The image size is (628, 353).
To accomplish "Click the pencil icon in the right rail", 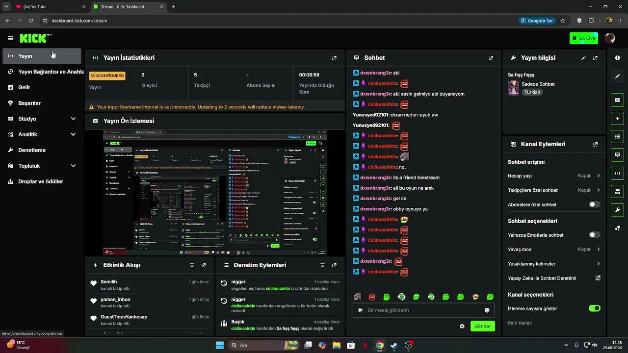I will (617, 76).
